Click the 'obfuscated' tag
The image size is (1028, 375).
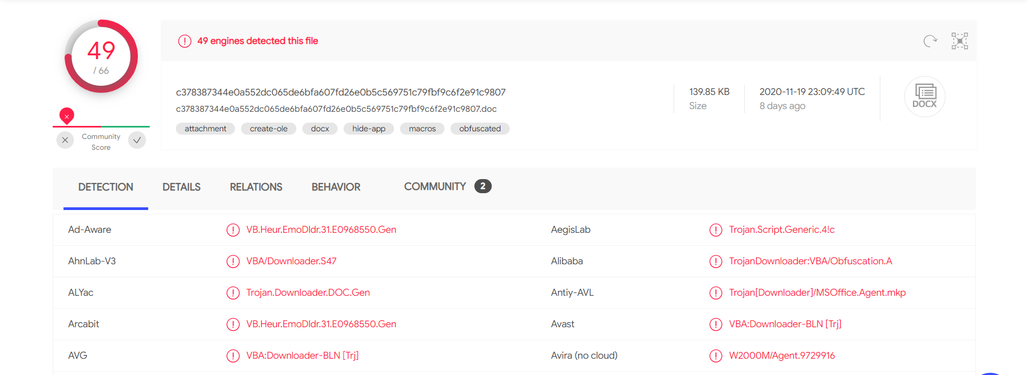[x=480, y=129]
